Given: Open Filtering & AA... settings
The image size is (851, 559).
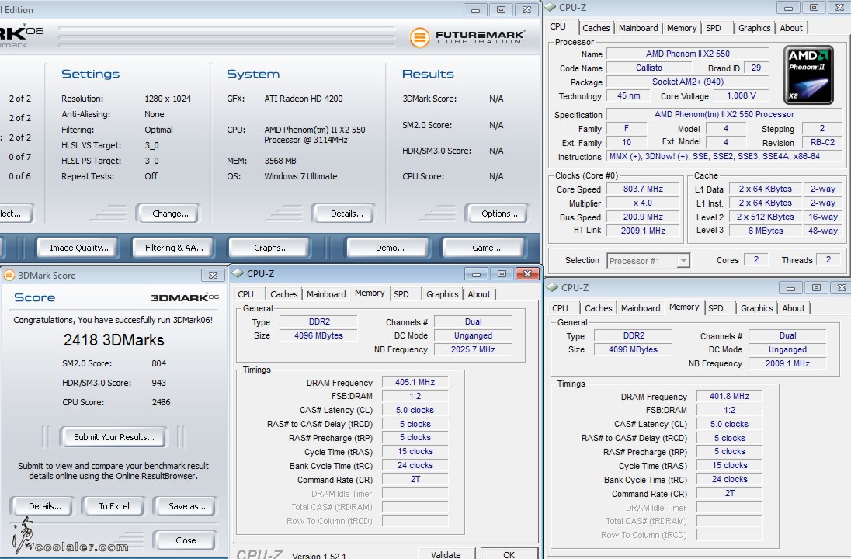Looking at the screenshot, I should click(174, 248).
